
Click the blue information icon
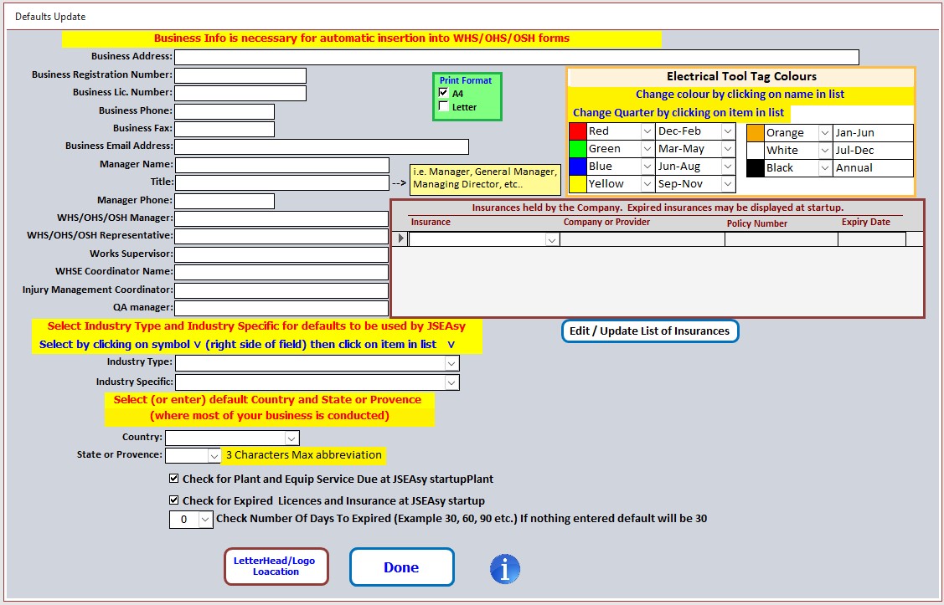click(504, 568)
